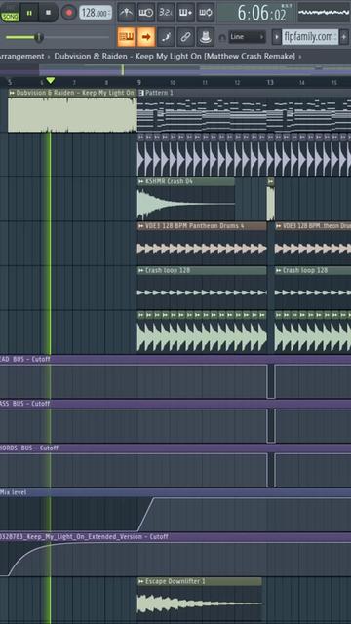The width and height of the screenshot is (351, 624).
Task: Toggle the 3-2-1 recording countdown
Action: tap(166, 13)
